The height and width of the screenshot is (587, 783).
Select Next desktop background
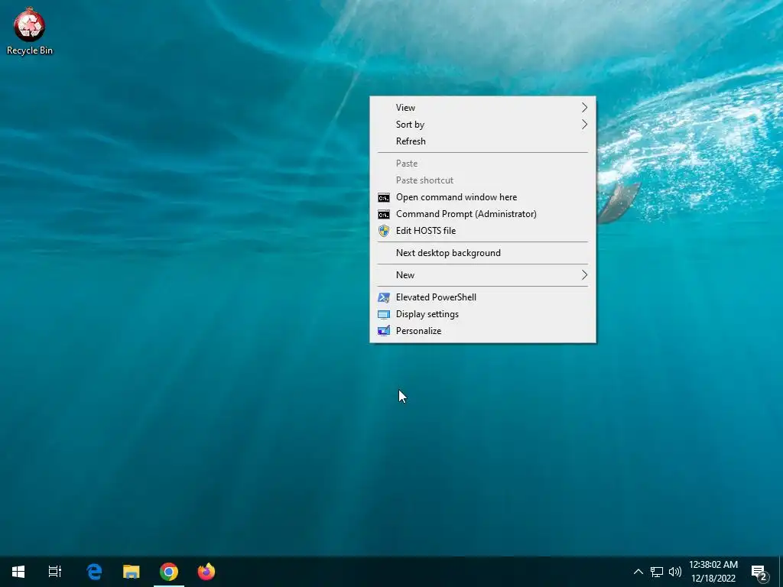tap(483, 253)
